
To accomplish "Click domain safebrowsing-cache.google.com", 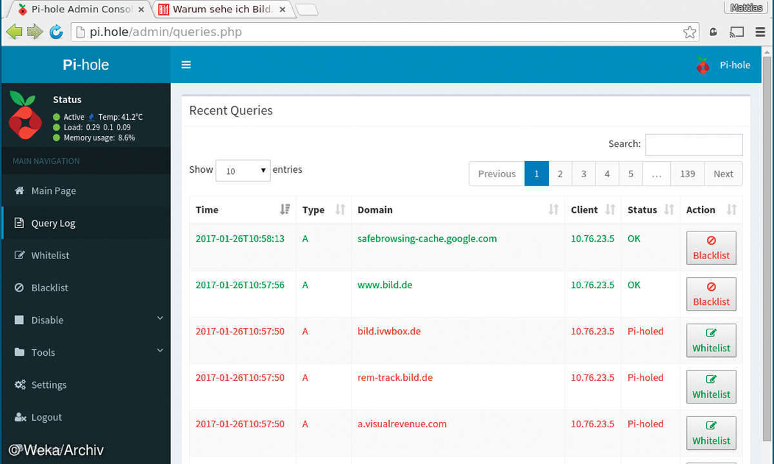I will (x=427, y=238).
